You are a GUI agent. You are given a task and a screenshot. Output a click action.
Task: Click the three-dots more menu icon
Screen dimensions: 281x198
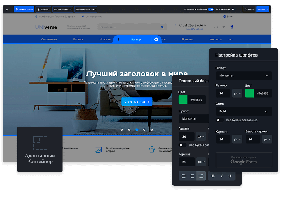[x=230, y=39]
